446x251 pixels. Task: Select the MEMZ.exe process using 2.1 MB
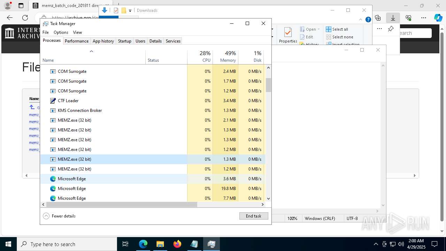coord(153,120)
